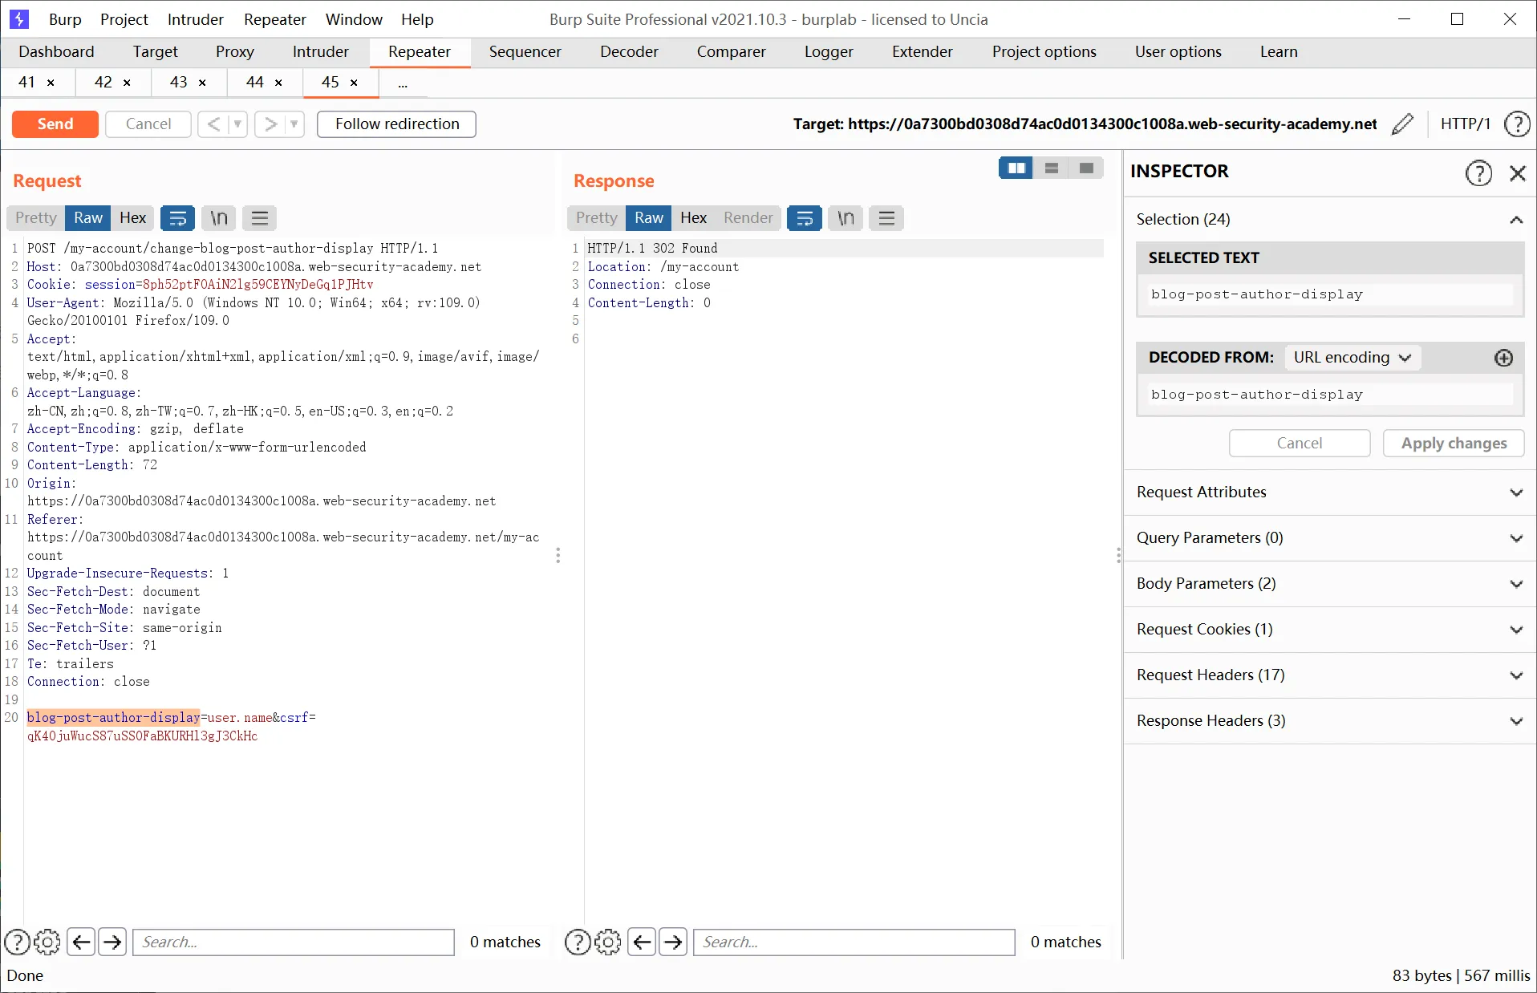Image resolution: width=1537 pixels, height=993 pixels.
Task: Toggle HTTP/1 protocol selector
Action: click(x=1466, y=124)
